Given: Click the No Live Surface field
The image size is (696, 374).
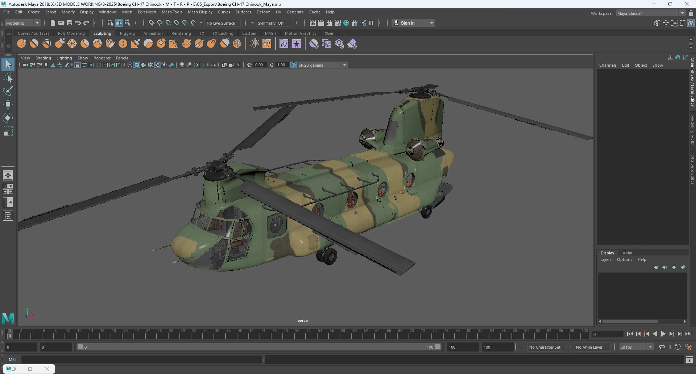Looking at the screenshot, I should [x=223, y=23].
